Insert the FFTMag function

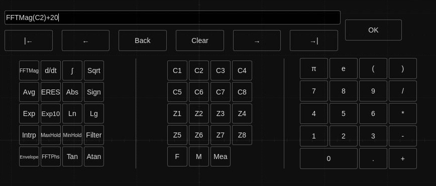29,70
